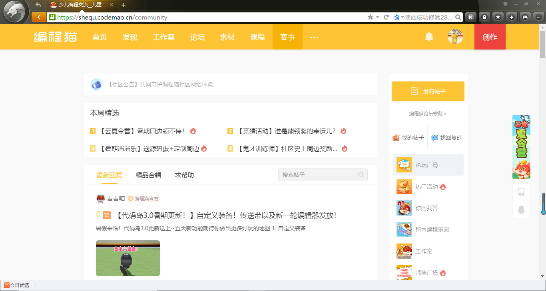Click the Baidu paw search engine icon

(397, 17)
